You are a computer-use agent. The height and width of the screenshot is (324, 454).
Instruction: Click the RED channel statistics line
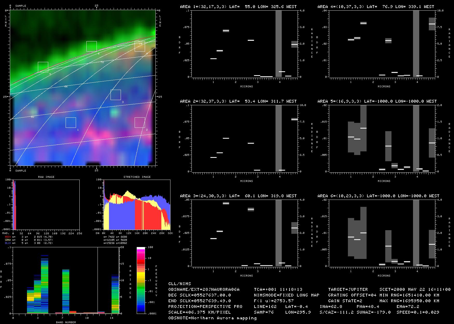[29, 237]
